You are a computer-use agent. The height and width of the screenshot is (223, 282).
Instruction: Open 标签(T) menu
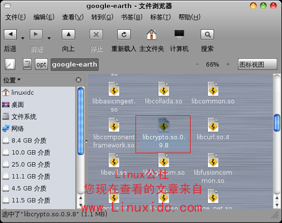click(160, 17)
